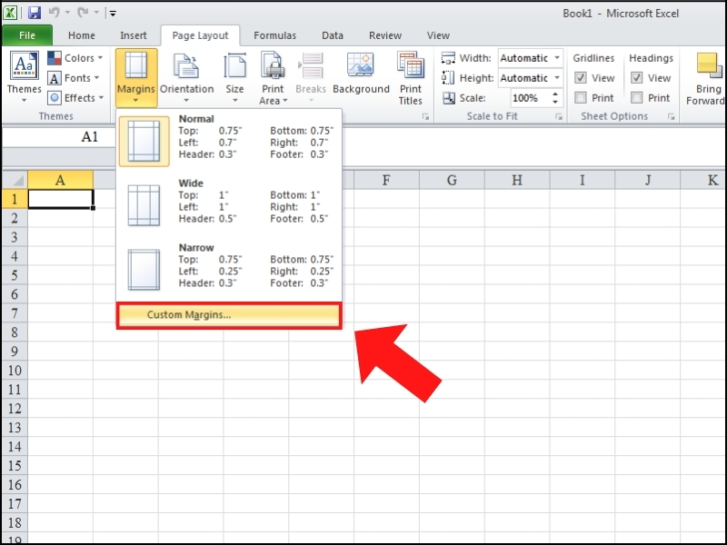Click the Name Box showing A1
Image resolution: width=727 pixels, height=545 pixels.
(x=59, y=137)
